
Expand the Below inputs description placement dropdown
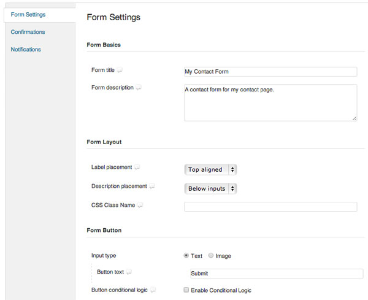click(210, 188)
